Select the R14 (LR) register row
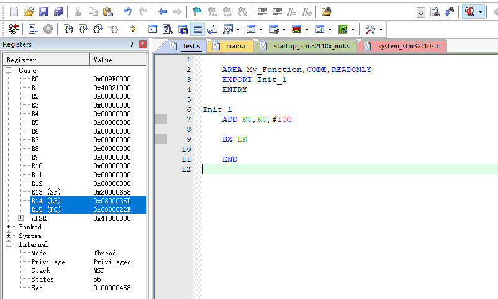498x299 pixels. pos(88,201)
